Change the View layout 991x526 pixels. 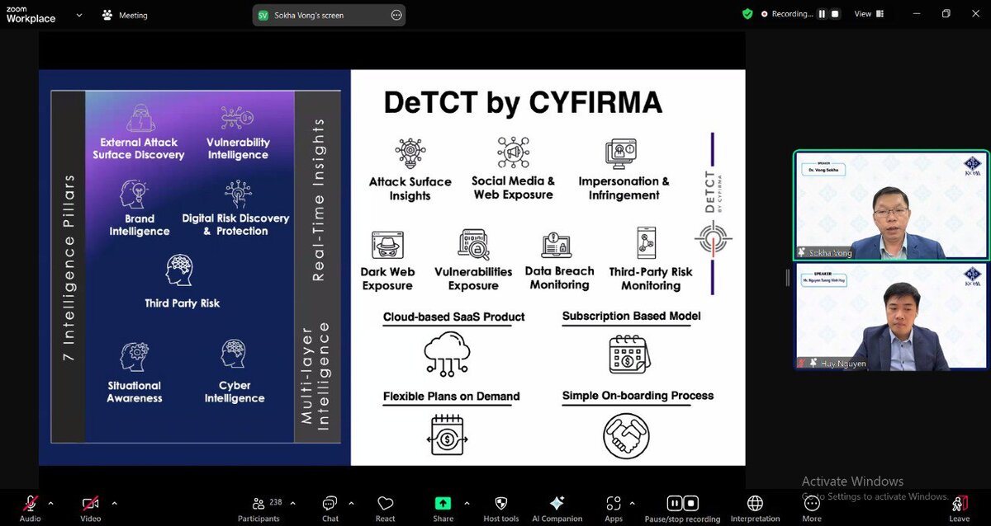(x=869, y=14)
